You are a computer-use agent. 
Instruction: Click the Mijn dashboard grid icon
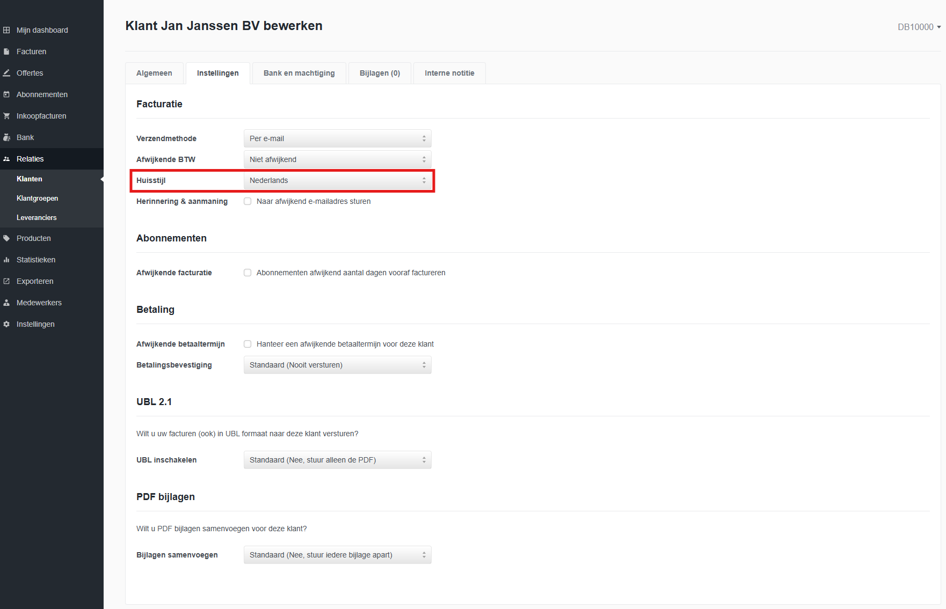[x=6, y=30]
